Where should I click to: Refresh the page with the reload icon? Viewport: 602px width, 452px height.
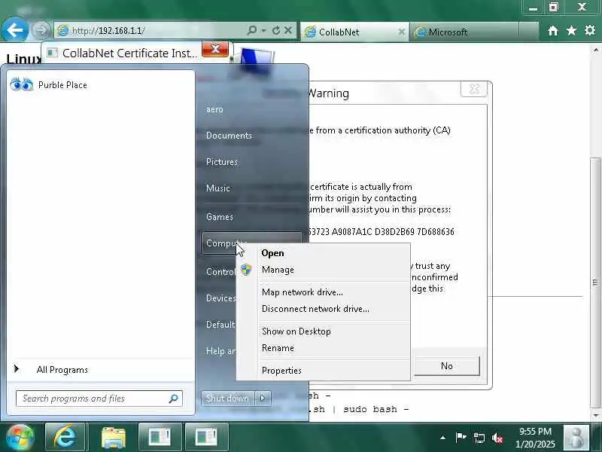tap(275, 30)
